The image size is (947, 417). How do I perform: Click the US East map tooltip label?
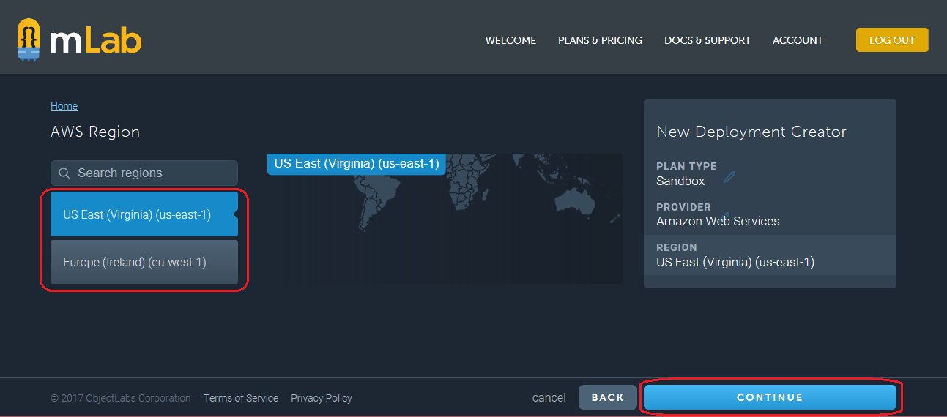[x=356, y=164]
